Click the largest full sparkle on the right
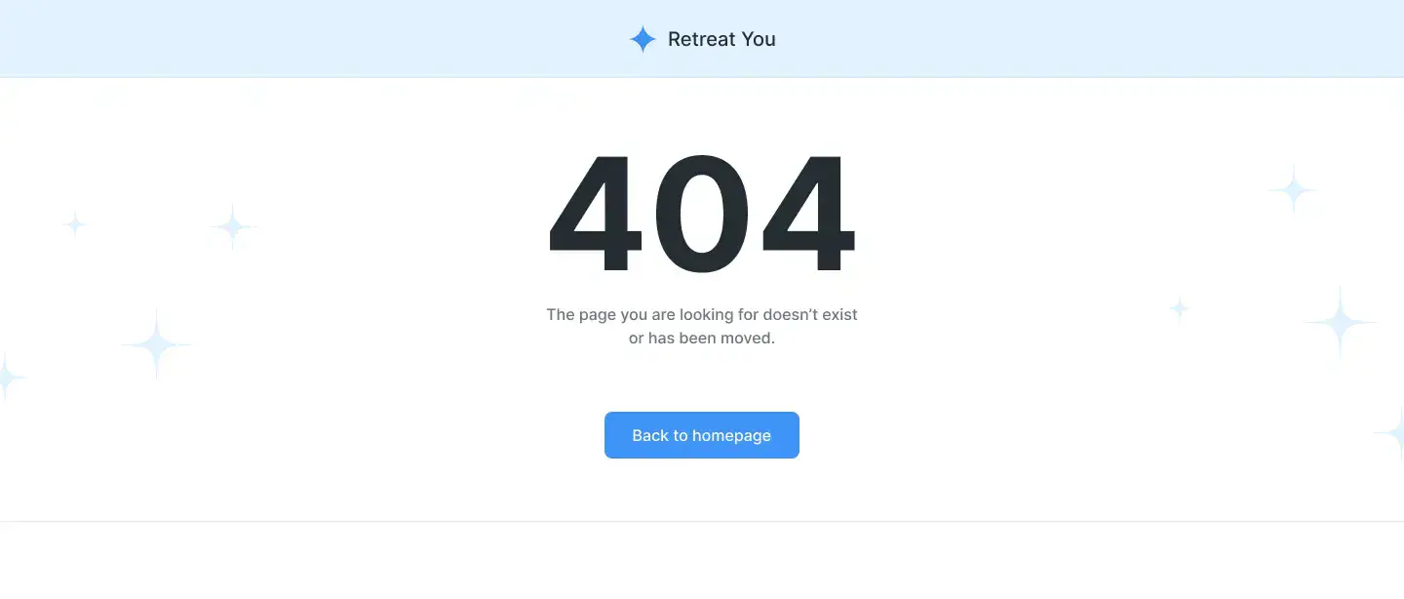 click(x=1341, y=321)
